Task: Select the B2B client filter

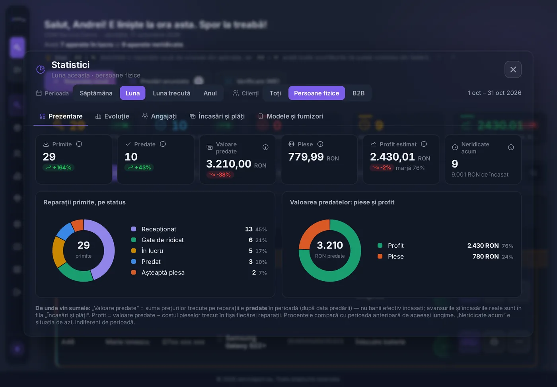Action: coord(358,93)
